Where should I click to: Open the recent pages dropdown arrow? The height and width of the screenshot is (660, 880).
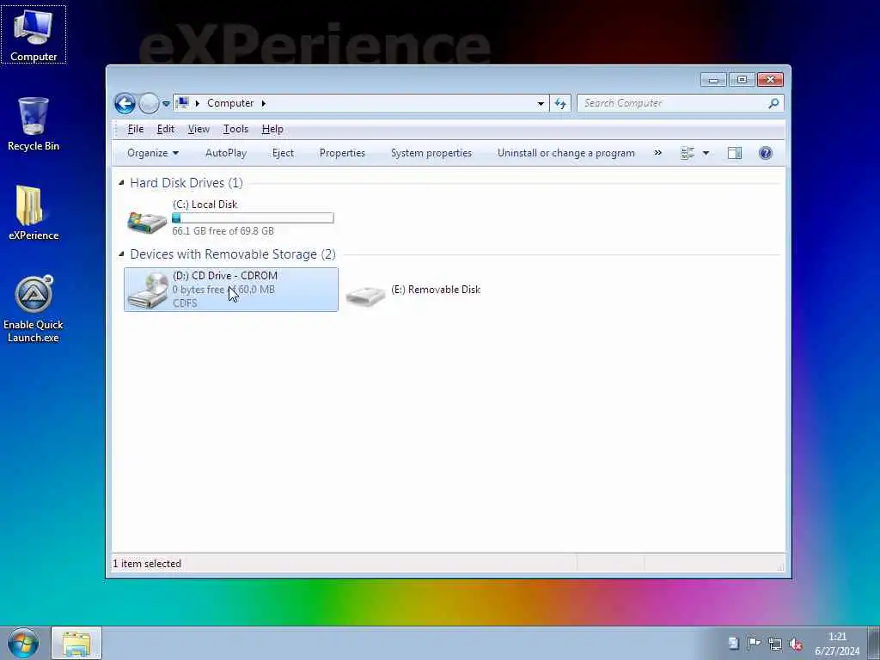coord(166,104)
